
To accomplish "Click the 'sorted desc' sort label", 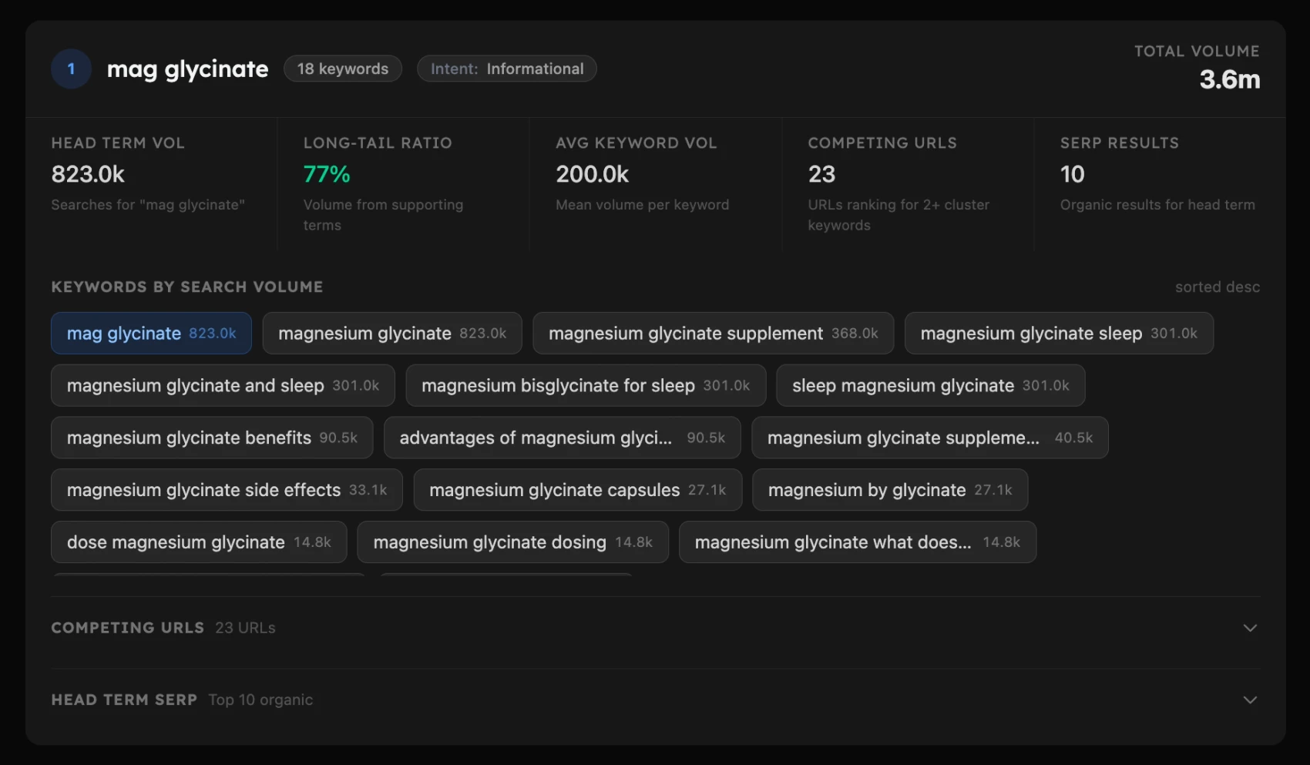I will coord(1218,287).
